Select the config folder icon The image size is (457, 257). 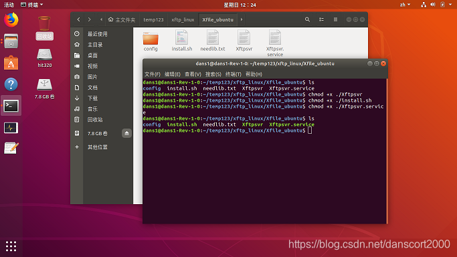(151, 41)
